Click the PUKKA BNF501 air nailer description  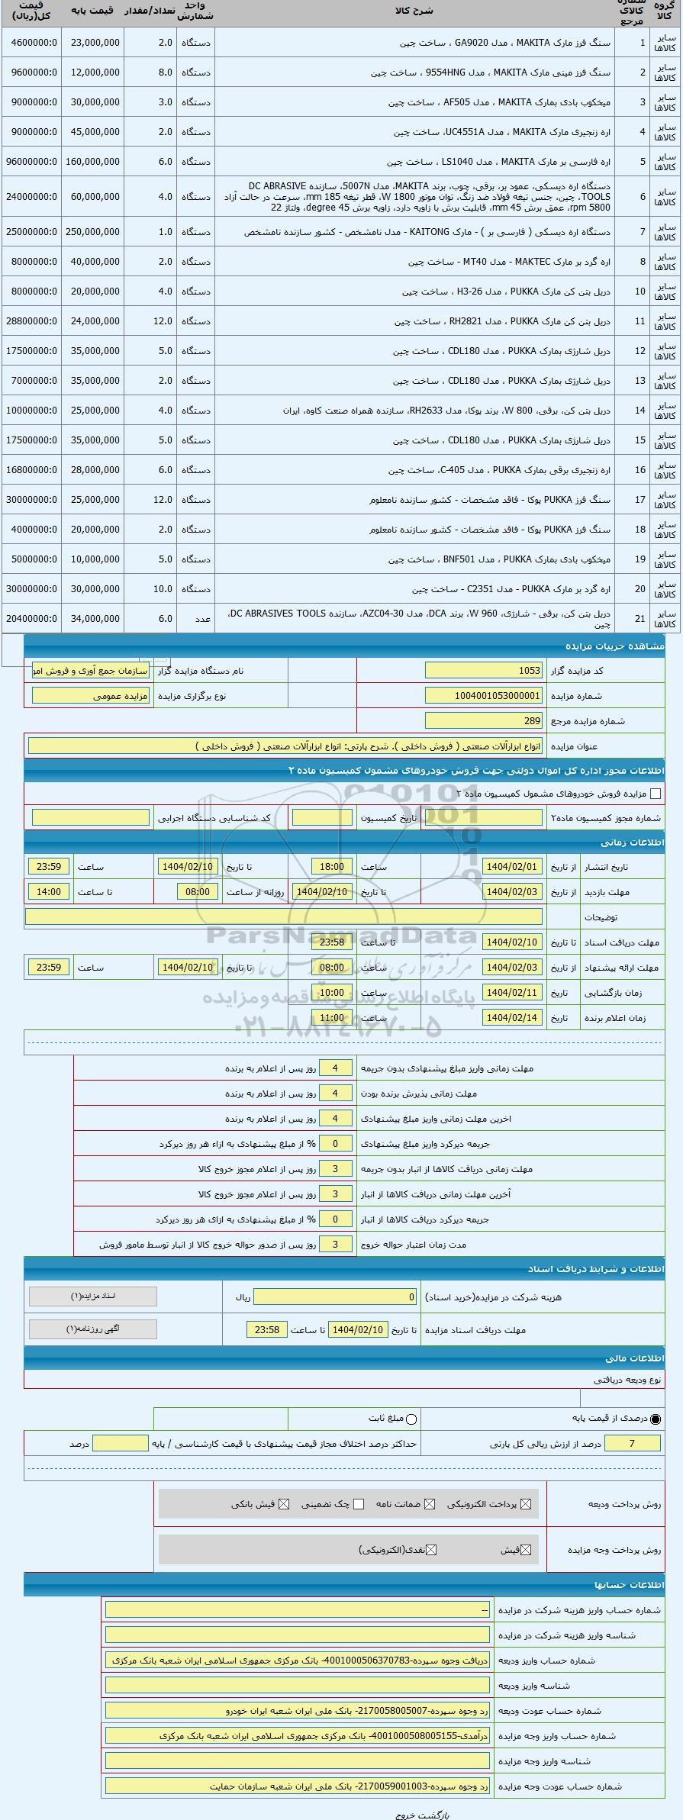500,559
